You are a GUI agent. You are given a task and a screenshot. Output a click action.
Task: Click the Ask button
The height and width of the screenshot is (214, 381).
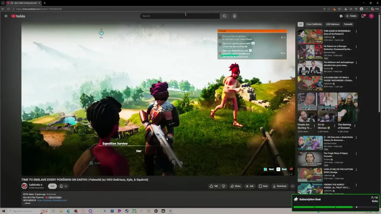pos(249,186)
